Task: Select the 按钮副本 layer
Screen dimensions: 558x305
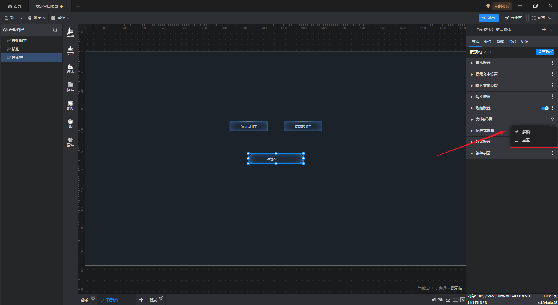Action: click(32, 40)
